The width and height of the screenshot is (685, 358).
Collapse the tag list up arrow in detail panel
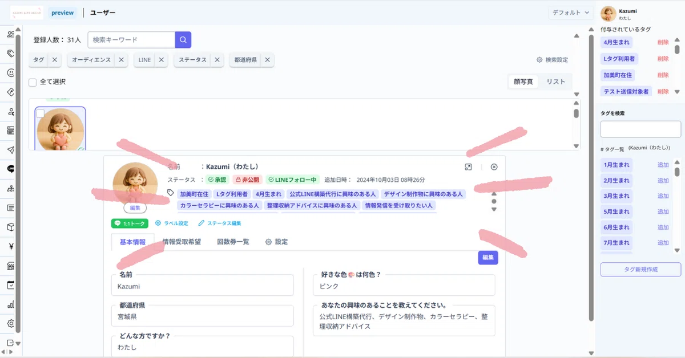pyautogui.click(x=494, y=194)
